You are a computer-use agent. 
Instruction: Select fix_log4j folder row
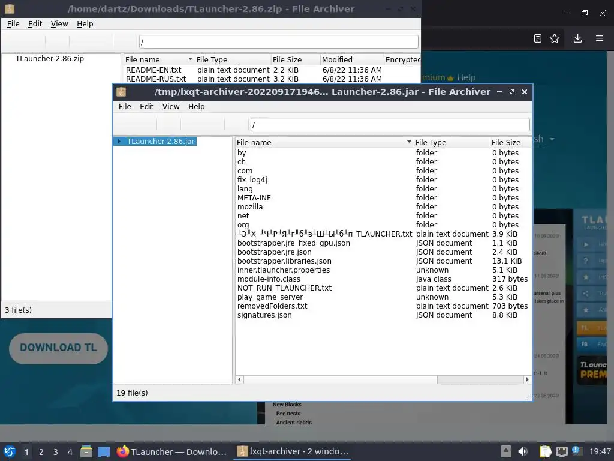(252, 180)
